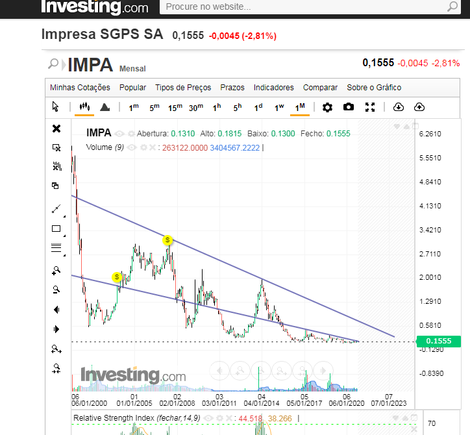Set timeframe to 30m
The image size is (470, 435).
(196, 107)
